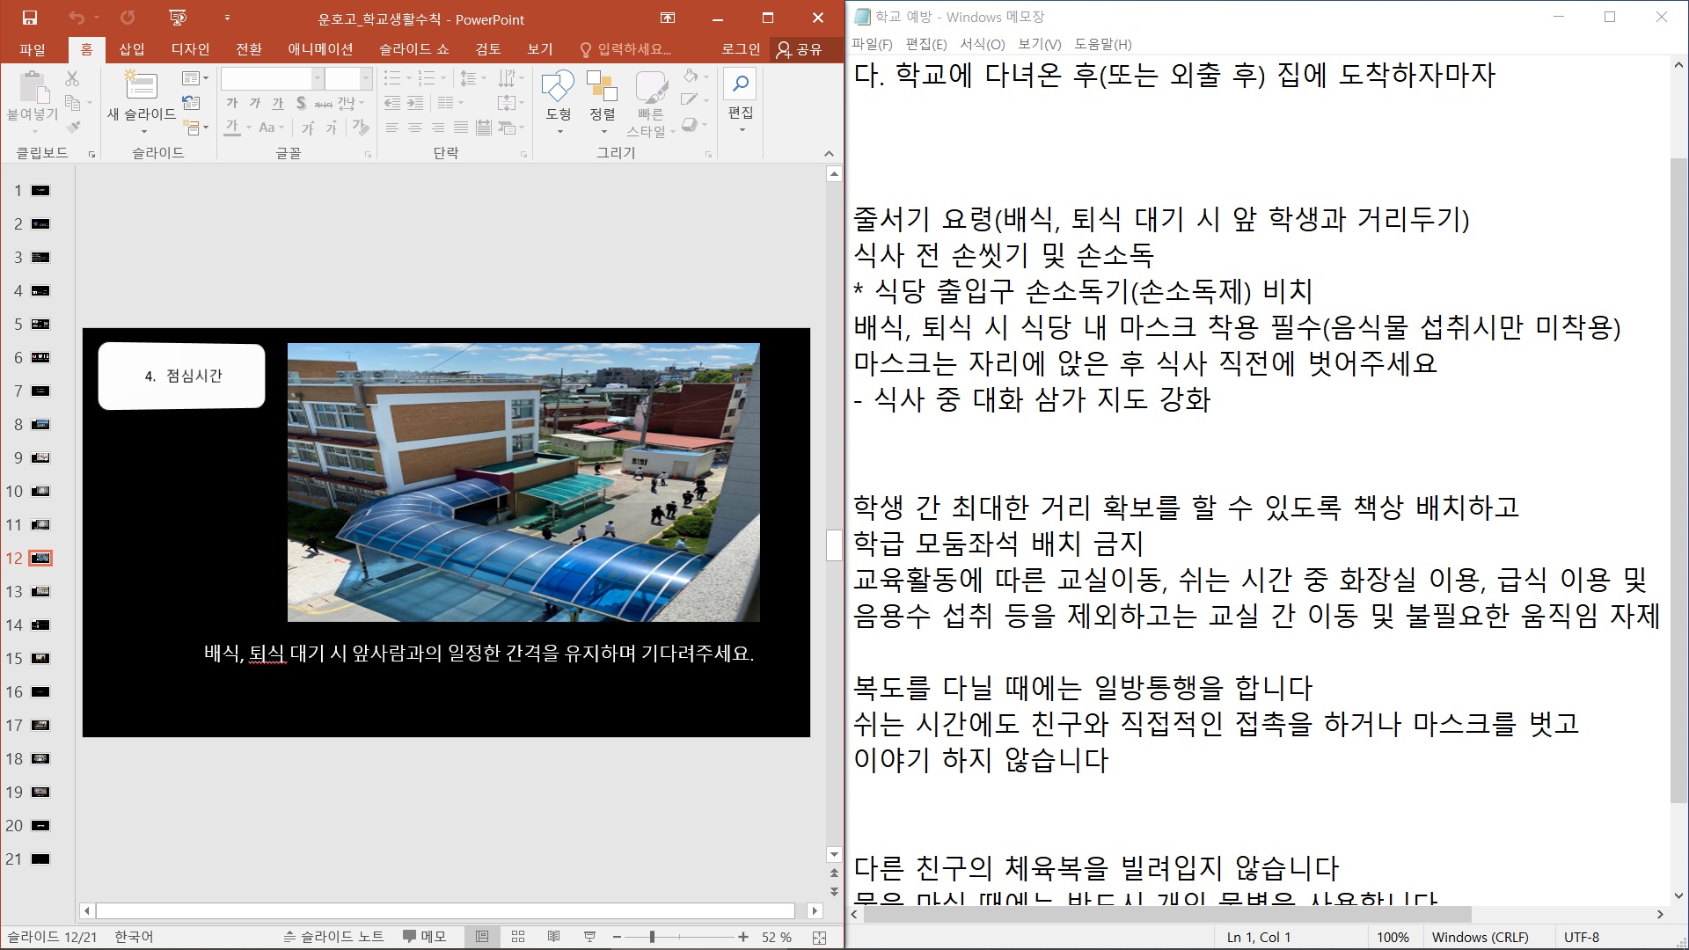
Task: Switch to the 애니메이션 tab
Action: pos(320,49)
